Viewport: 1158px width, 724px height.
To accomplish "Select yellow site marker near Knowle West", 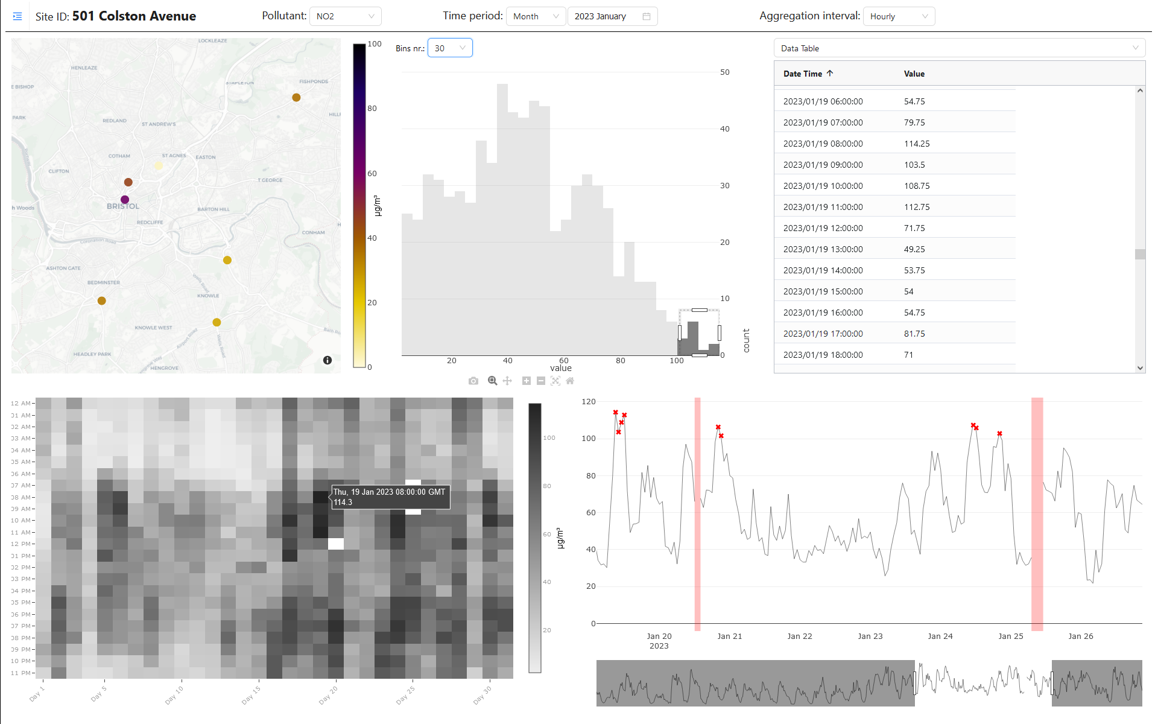I will point(217,322).
